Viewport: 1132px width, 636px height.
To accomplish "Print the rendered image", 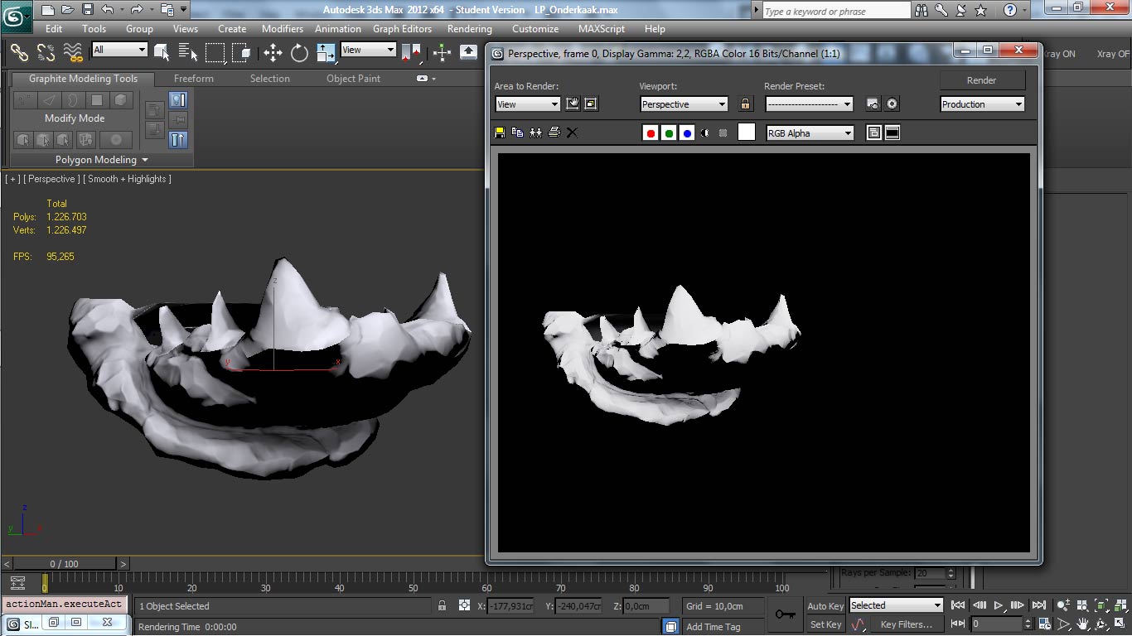I will [554, 132].
